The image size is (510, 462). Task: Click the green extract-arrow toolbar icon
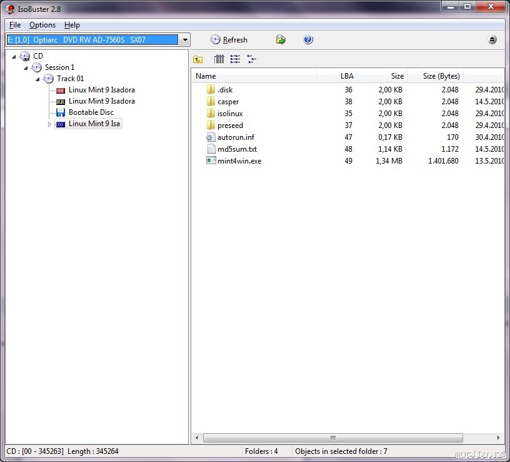click(281, 39)
